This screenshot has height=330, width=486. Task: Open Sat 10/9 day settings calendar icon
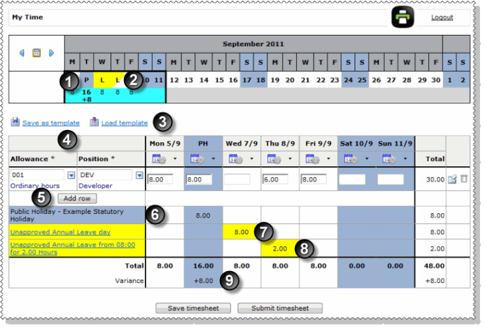click(351, 159)
